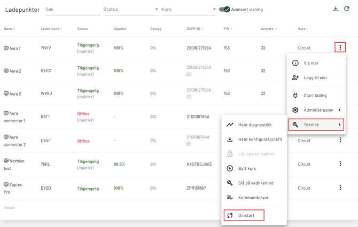Screen dimensions: 358x227
Task: Open three-dot menu for Zaptec Pro row
Action: coord(340,188)
